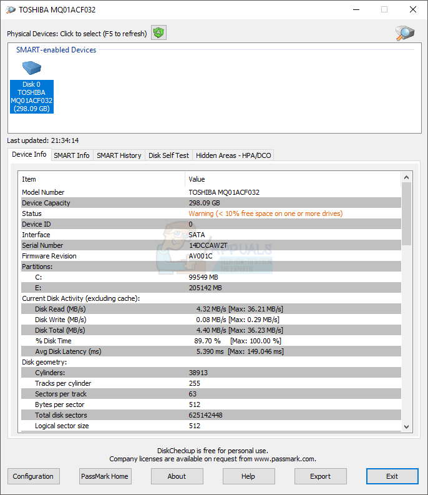This screenshot has height=495, width=428.
Task: Click Current Disk Activity heading row
Action: pyautogui.click(x=211, y=298)
